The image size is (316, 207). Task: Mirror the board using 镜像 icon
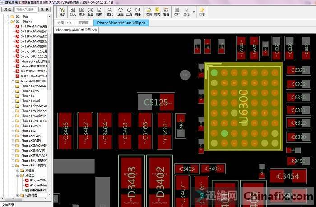[x=137, y=11]
